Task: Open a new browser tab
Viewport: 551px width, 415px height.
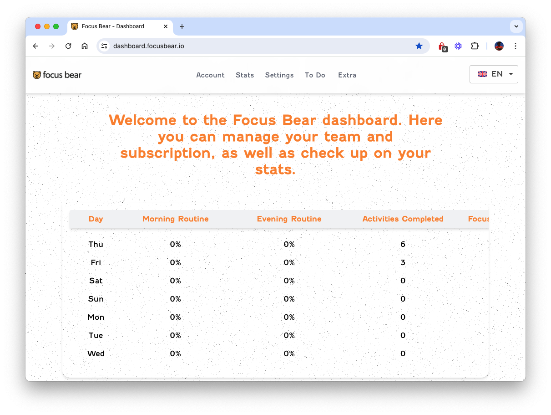Action: [x=182, y=26]
